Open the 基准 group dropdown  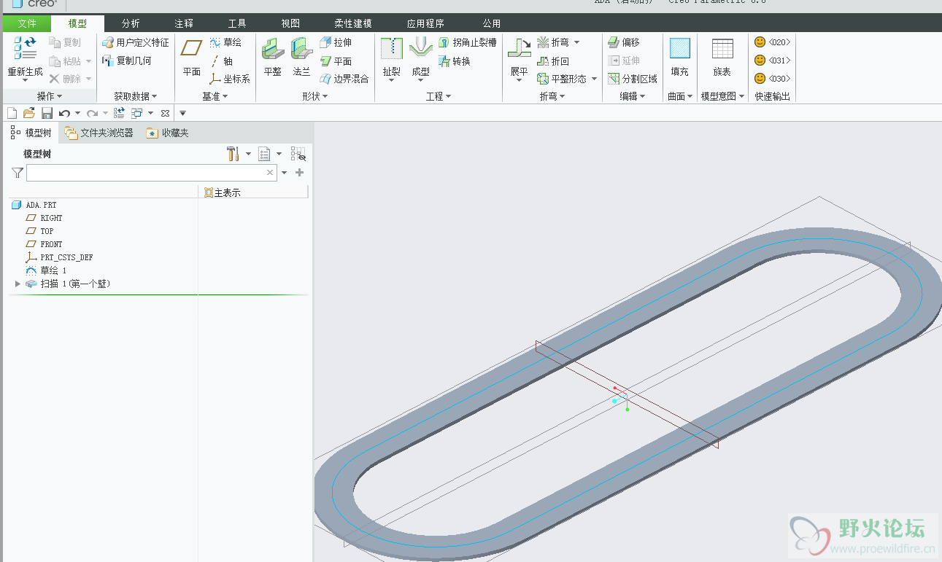(215, 96)
